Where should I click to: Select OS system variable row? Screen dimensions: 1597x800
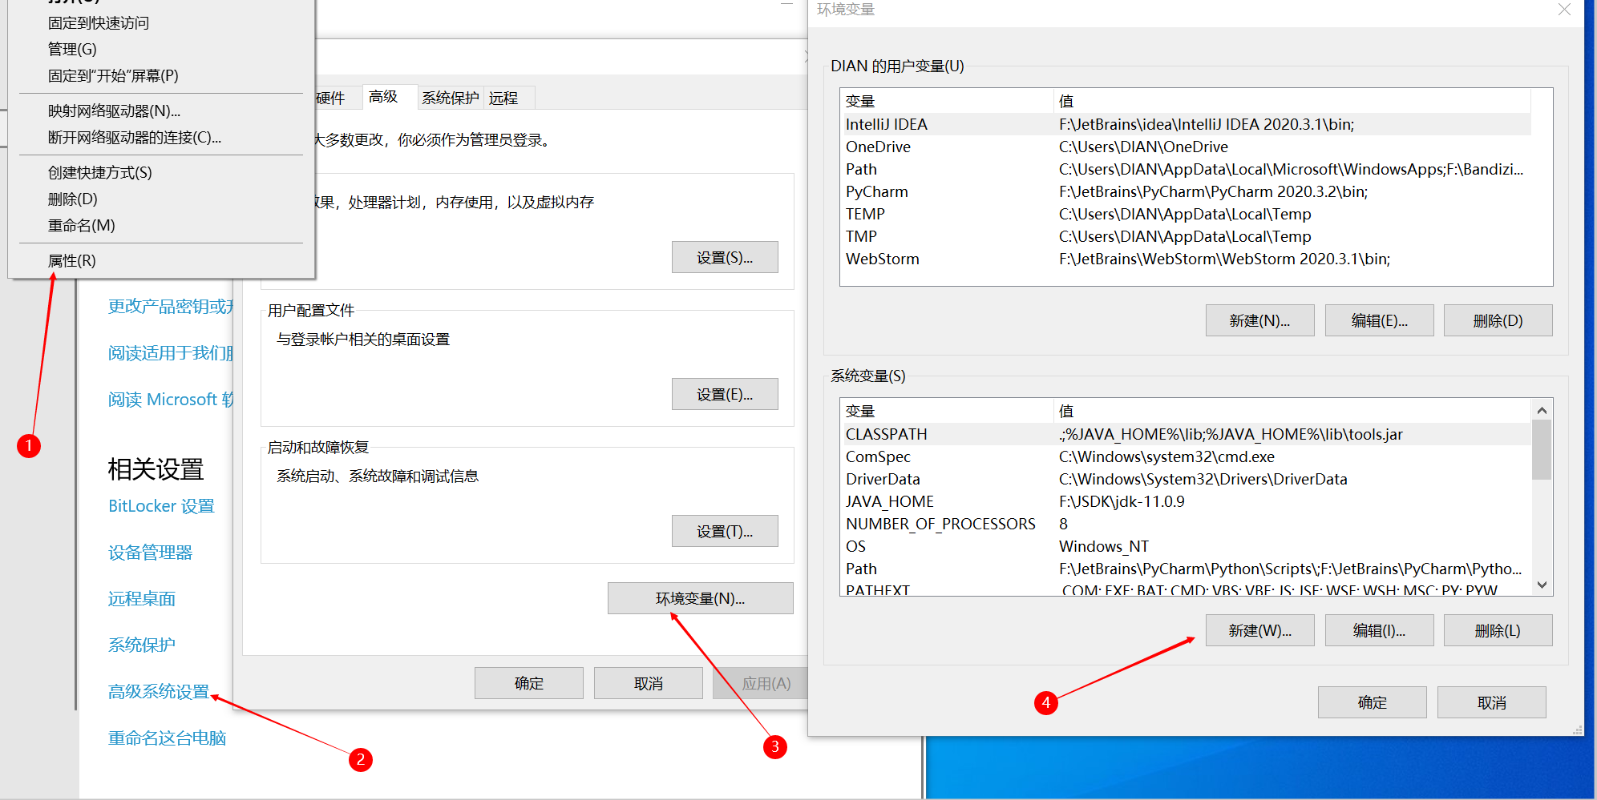click(x=1186, y=546)
